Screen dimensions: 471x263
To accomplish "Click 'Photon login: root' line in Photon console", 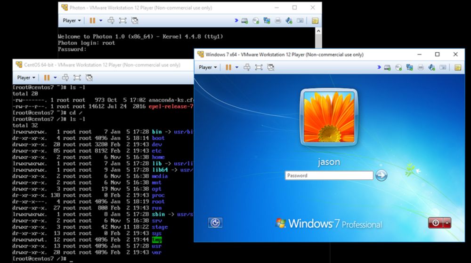I will (86, 43).
